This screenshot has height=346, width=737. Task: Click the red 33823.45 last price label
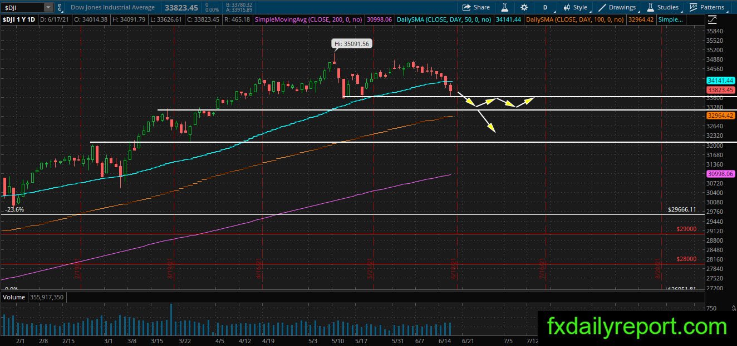(720, 89)
